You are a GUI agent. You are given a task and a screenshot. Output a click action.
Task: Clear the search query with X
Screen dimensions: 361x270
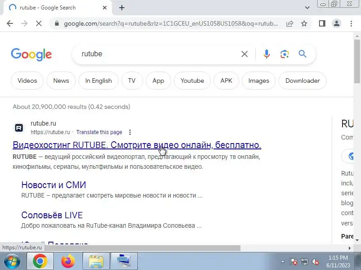tap(245, 54)
